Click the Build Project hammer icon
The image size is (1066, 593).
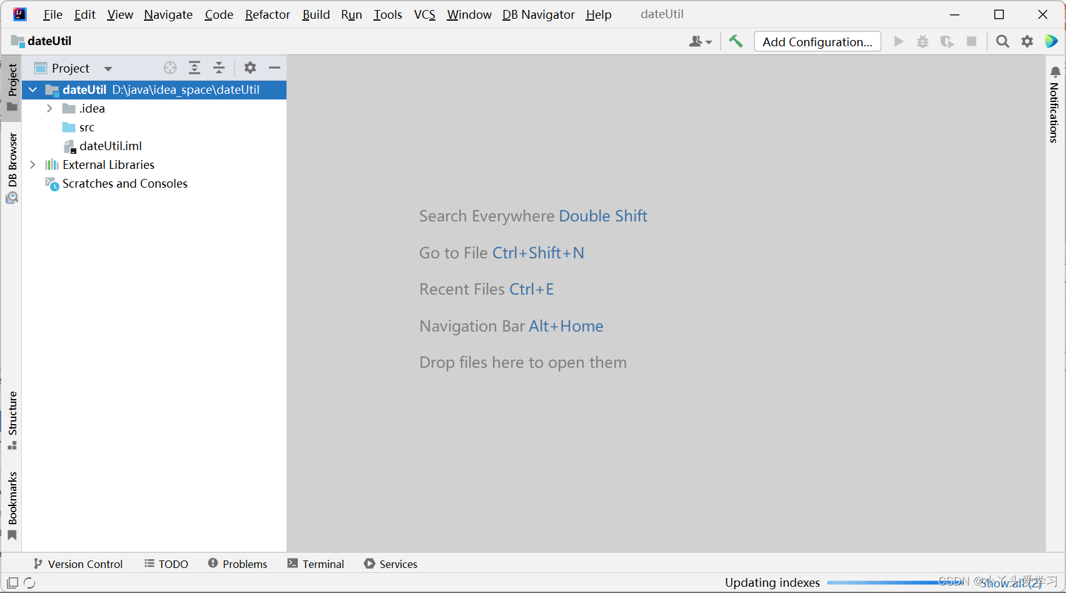[736, 42]
